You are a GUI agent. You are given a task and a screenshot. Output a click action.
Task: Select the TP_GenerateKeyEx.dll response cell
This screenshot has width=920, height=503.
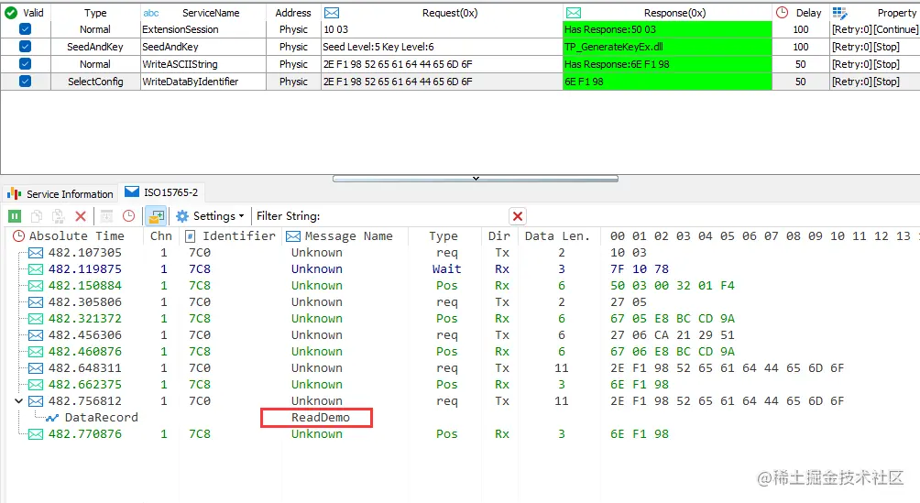tap(667, 47)
